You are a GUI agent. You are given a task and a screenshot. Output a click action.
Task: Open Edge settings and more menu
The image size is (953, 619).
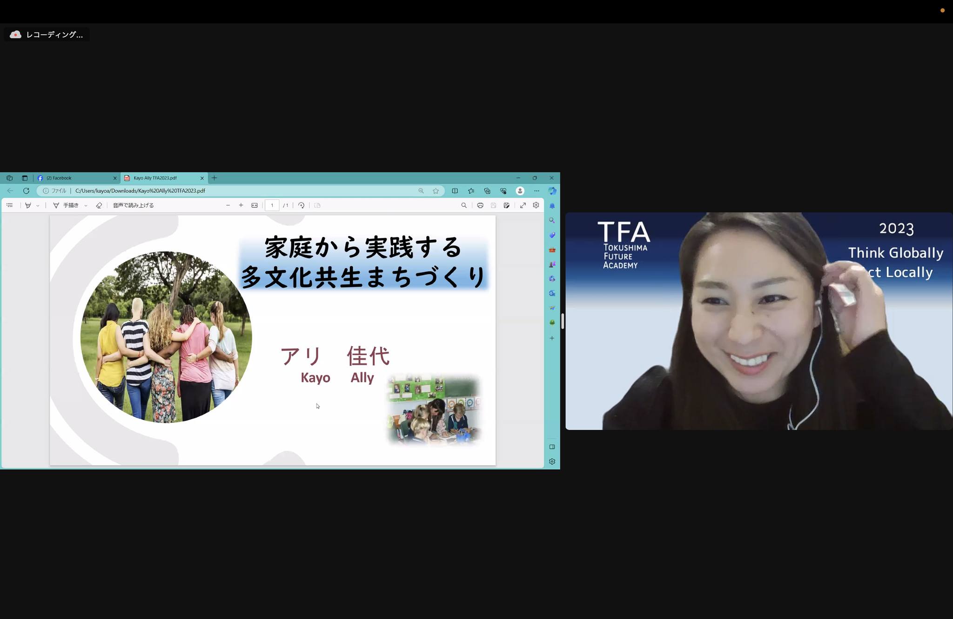click(537, 191)
